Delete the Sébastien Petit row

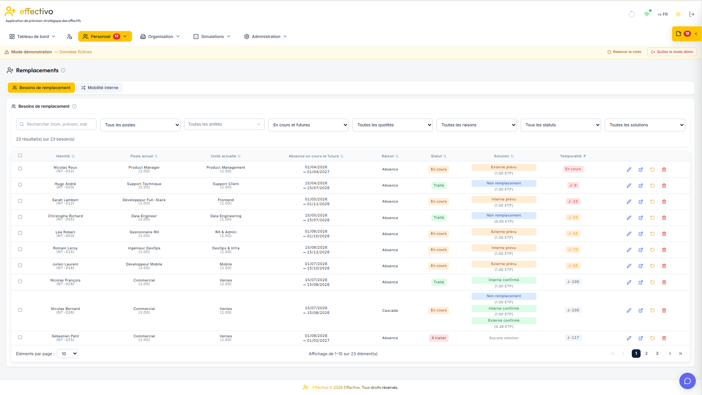point(664,338)
